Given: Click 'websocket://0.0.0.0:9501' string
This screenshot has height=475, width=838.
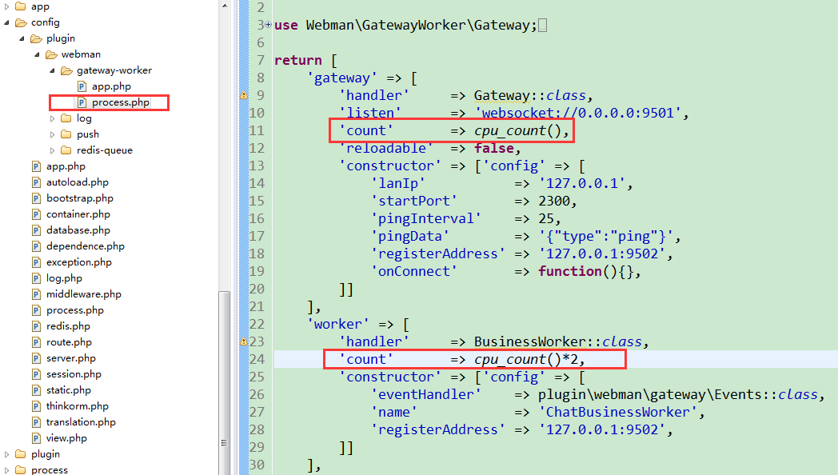Looking at the screenshot, I should click(x=578, y=113).
